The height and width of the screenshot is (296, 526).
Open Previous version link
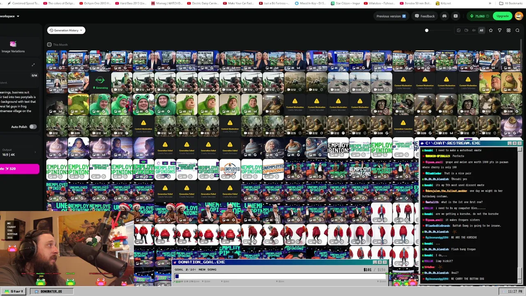(391, 16)
